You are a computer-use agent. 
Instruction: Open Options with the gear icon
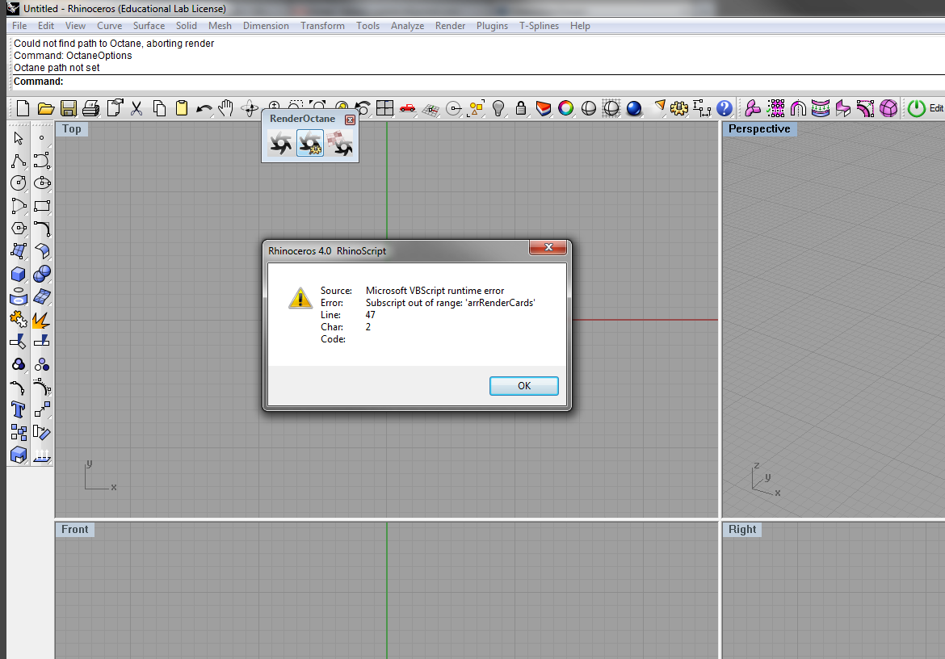[x=679, y=108]
